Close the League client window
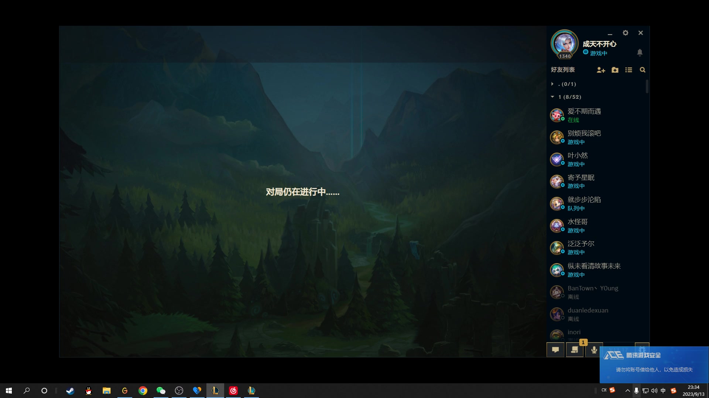 [x=641, y=33]
